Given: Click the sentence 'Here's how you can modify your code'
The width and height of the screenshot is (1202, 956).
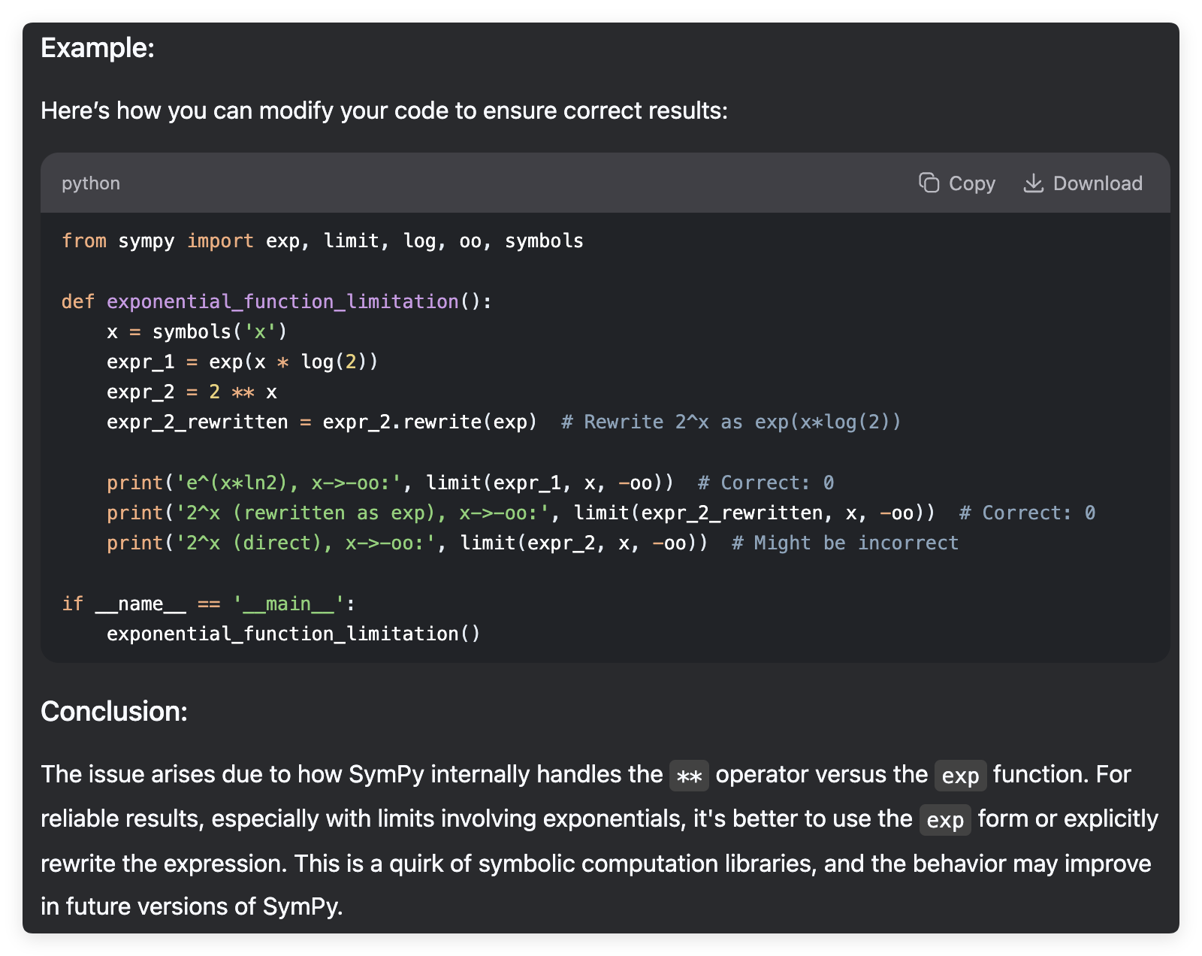Looking at the screenshot, I should [x=384, y=110].
